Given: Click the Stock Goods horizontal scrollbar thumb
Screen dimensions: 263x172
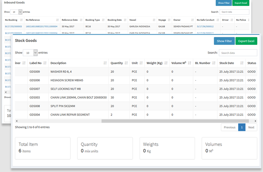Looking at the screenshot, I should click(175, 121).
